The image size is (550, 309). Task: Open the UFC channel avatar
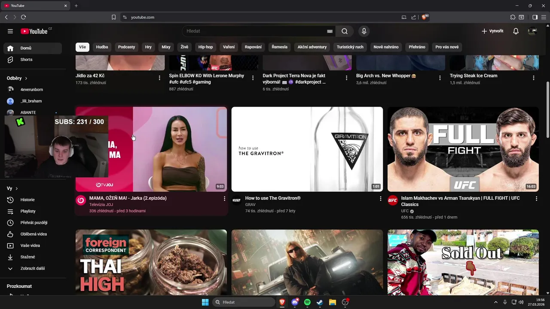click(393, 200)
